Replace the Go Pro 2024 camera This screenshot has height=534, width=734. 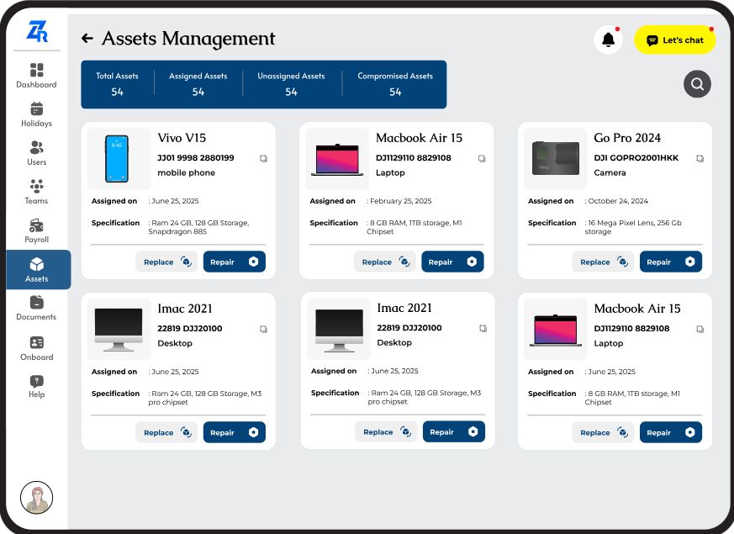[603, 262]
